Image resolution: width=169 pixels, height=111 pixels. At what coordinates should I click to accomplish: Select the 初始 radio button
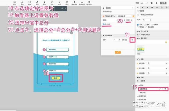point(138,25)
